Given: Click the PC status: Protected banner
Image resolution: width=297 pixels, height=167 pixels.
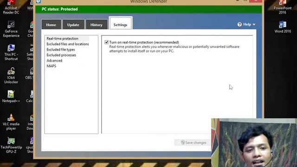Looking at the screenshot, I should pos(148,9).
